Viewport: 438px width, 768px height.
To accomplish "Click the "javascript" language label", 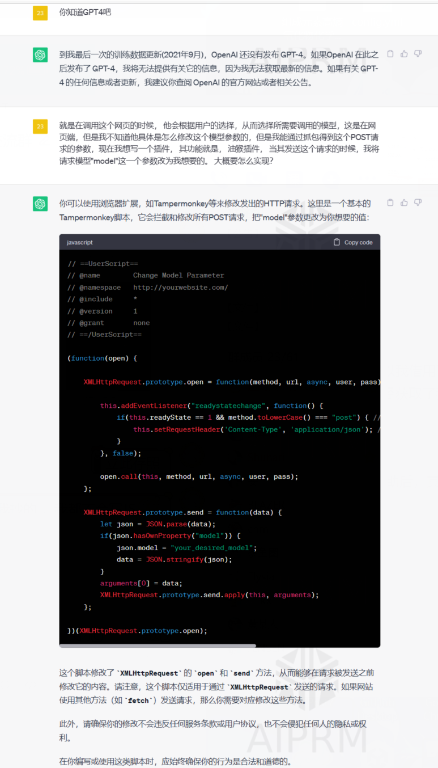I will [80, 242].
